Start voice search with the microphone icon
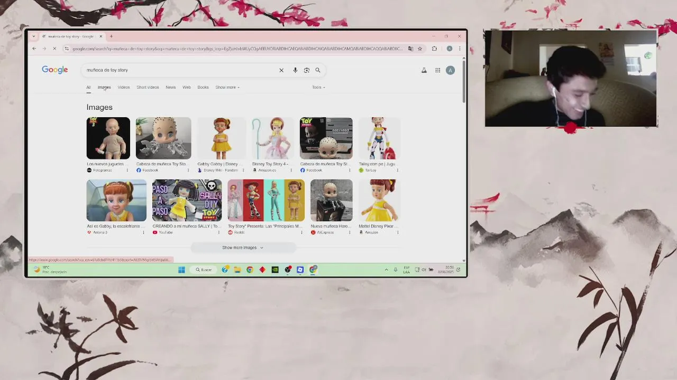This screenshot has width=677, height=380. coord(295,70)
